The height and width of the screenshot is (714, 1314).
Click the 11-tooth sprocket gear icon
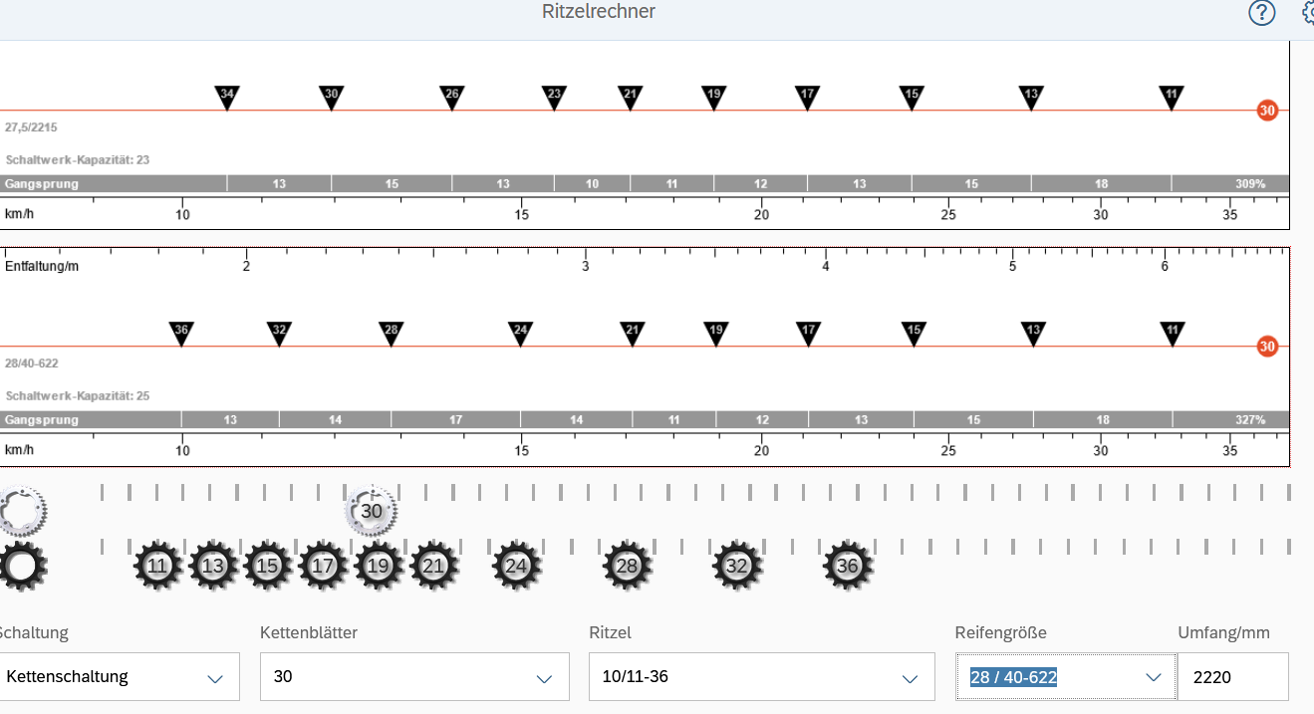coord(157,566)
